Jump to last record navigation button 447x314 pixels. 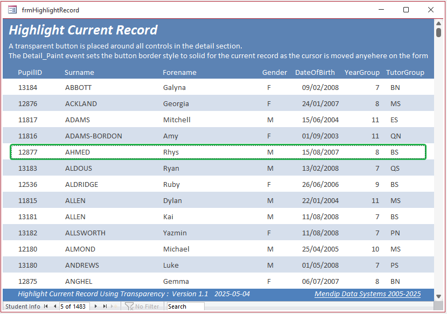(105, 306)
